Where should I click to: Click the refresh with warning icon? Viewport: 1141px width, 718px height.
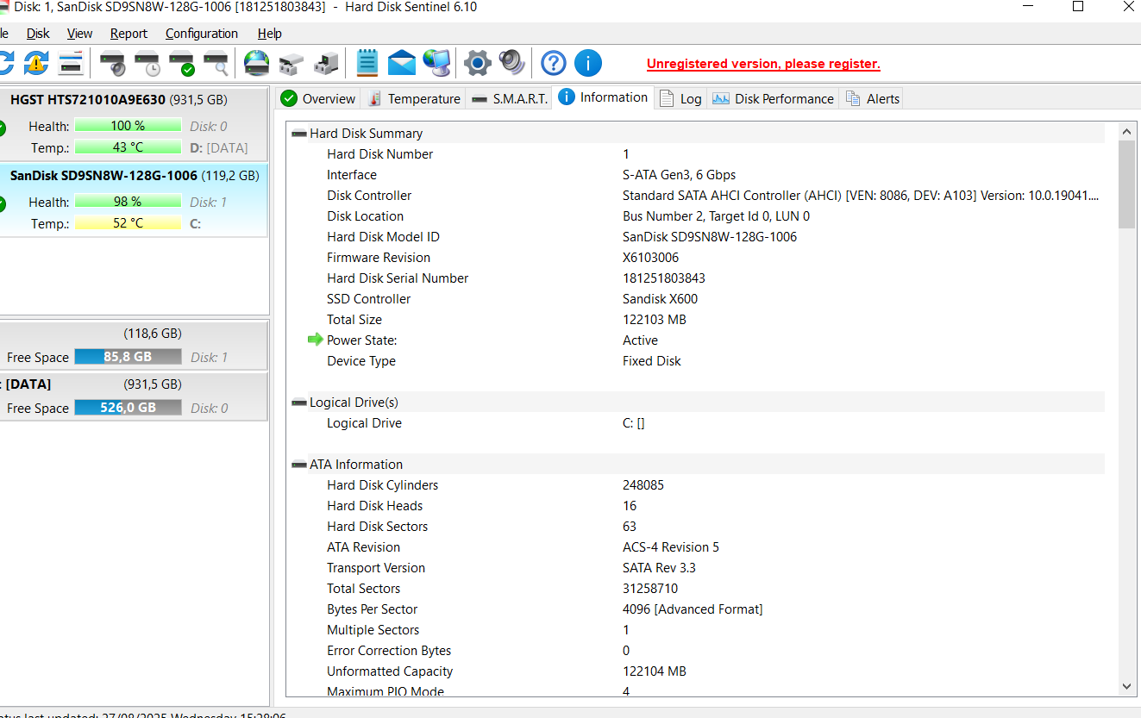click(36, 63)
